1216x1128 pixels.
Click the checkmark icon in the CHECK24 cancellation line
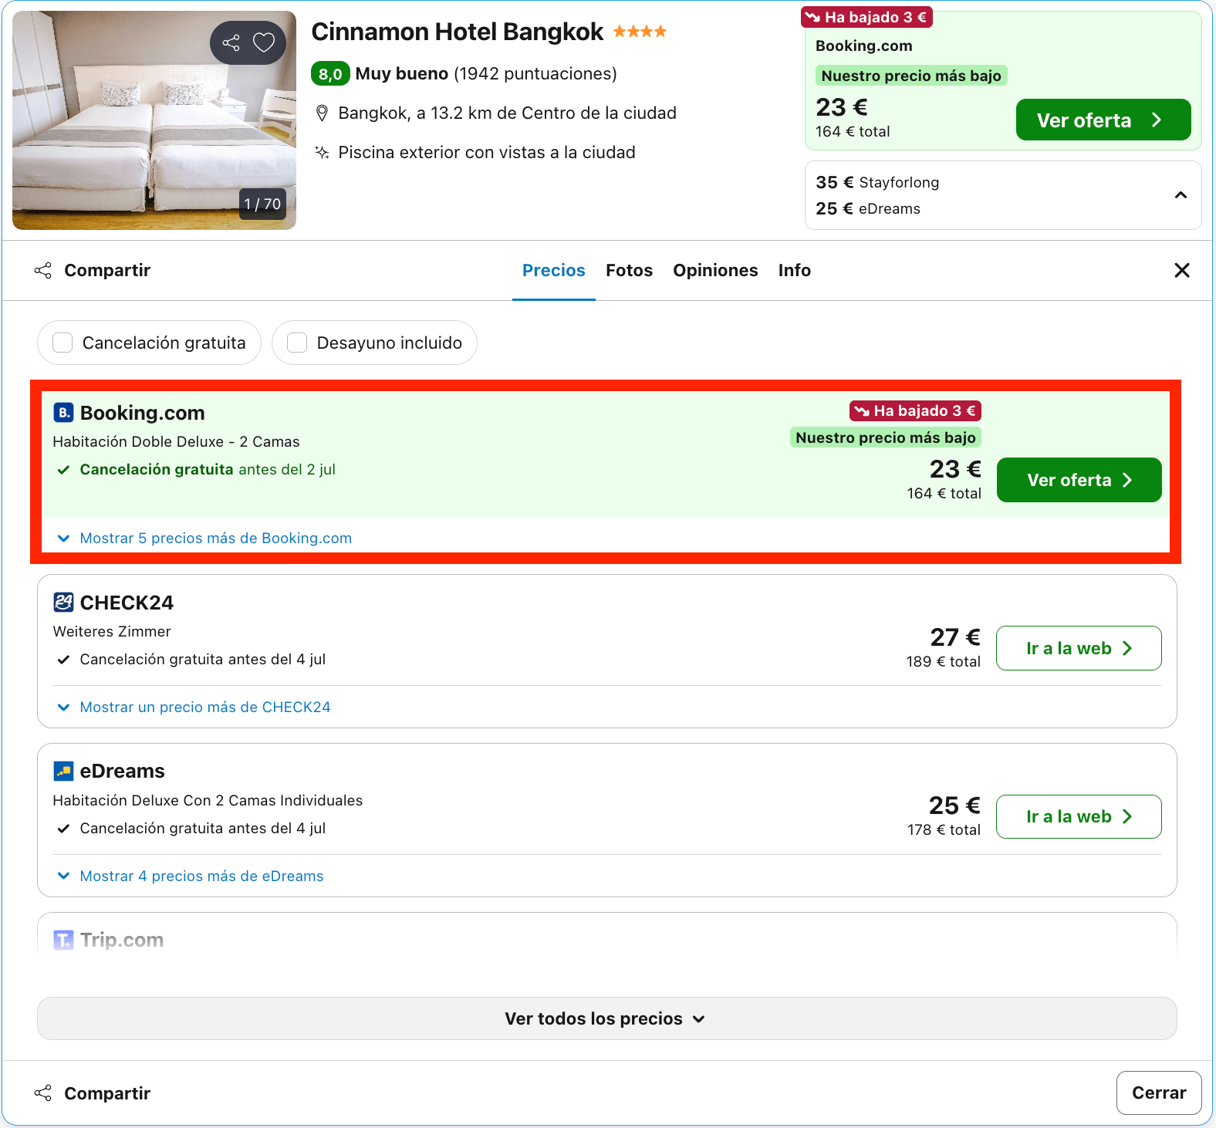(64, 660)
